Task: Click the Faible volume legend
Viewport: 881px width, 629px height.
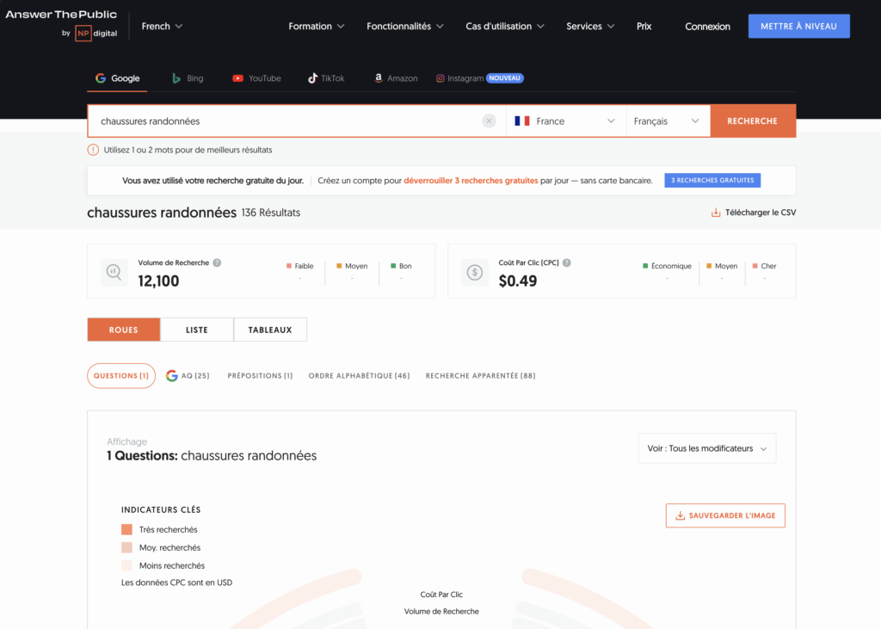Action: coord(300,266)
